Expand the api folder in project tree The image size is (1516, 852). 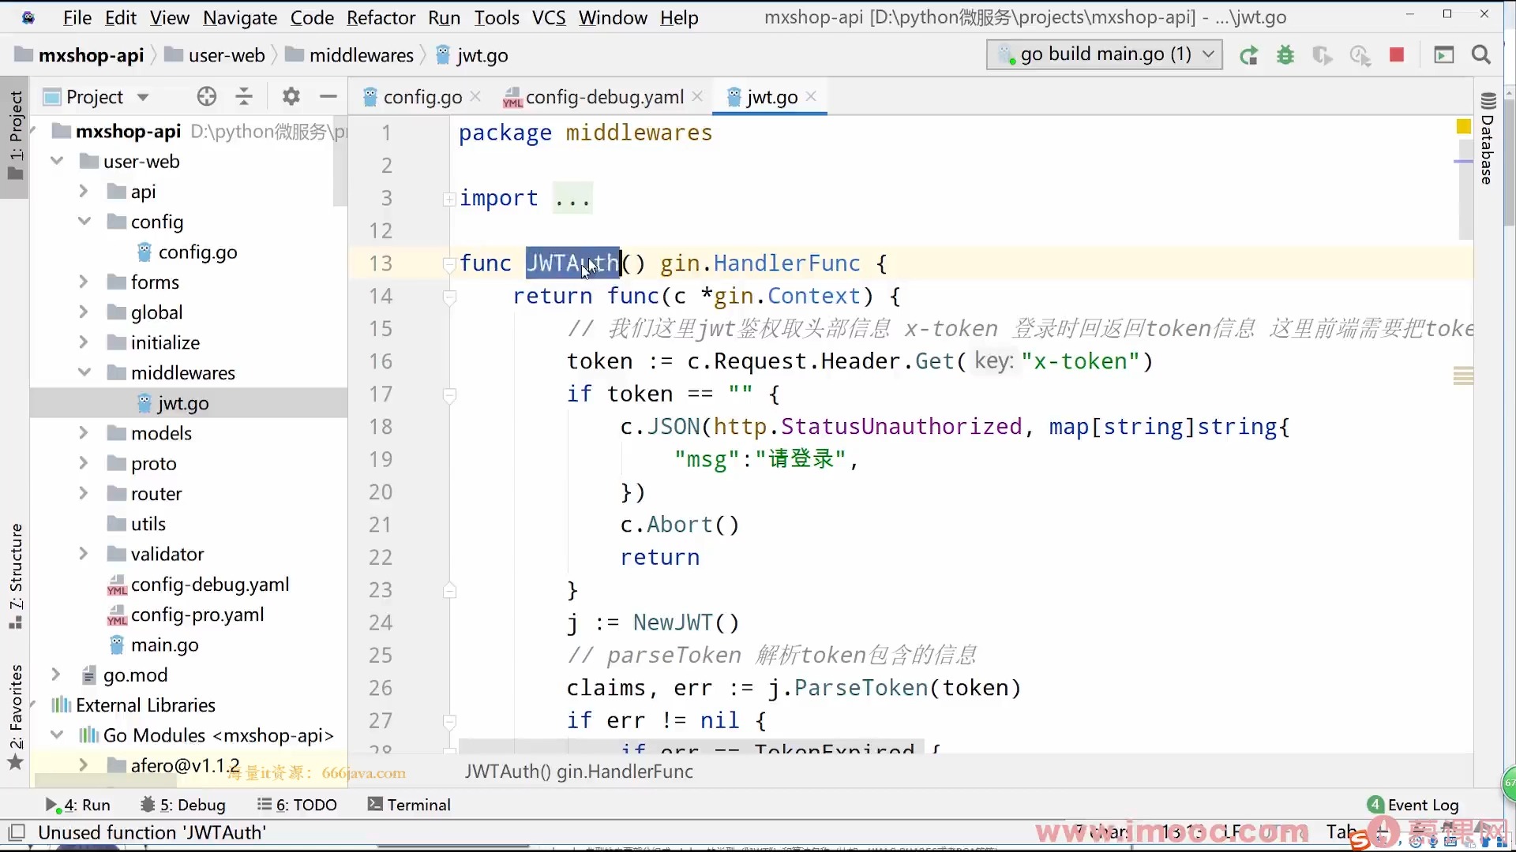coord(83,192)
